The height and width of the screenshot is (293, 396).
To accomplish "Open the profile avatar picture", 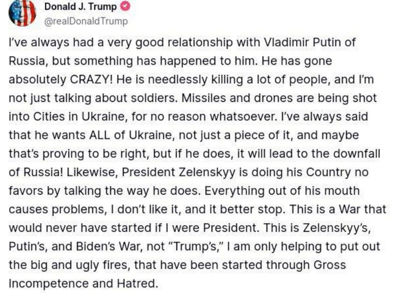I will click(x=22, y=13).
